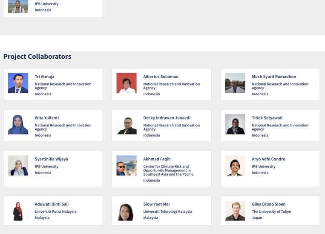Screen dimensions: 325x234
Task: Click the Giles Bruno Sioen name
Action: 269,204
